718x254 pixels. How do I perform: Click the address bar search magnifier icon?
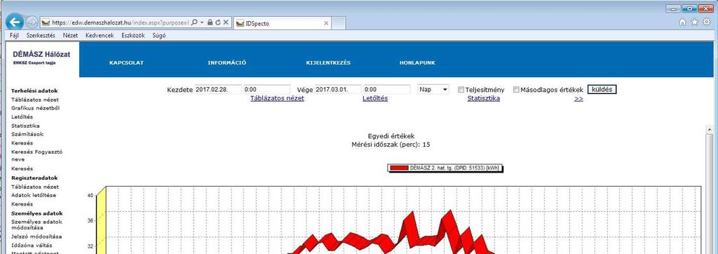[194, 22]
